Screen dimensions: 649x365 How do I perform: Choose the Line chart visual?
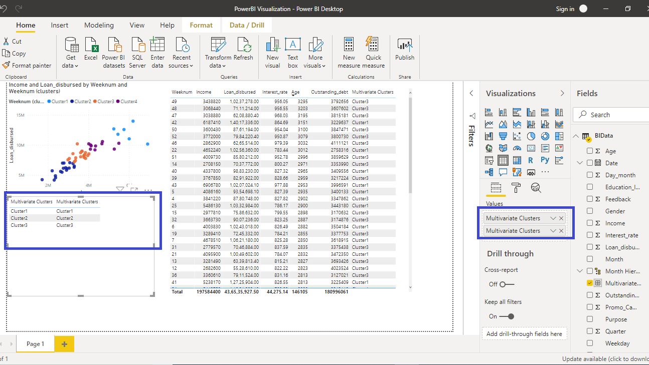[489, 124]
